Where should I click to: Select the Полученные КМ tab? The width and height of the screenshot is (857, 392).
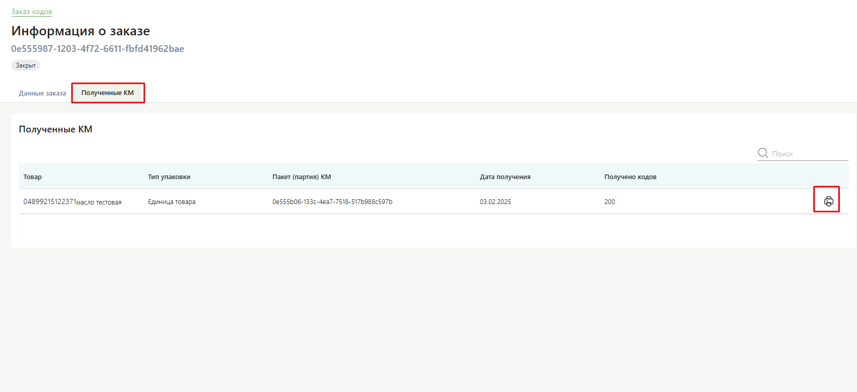point(108,93)
